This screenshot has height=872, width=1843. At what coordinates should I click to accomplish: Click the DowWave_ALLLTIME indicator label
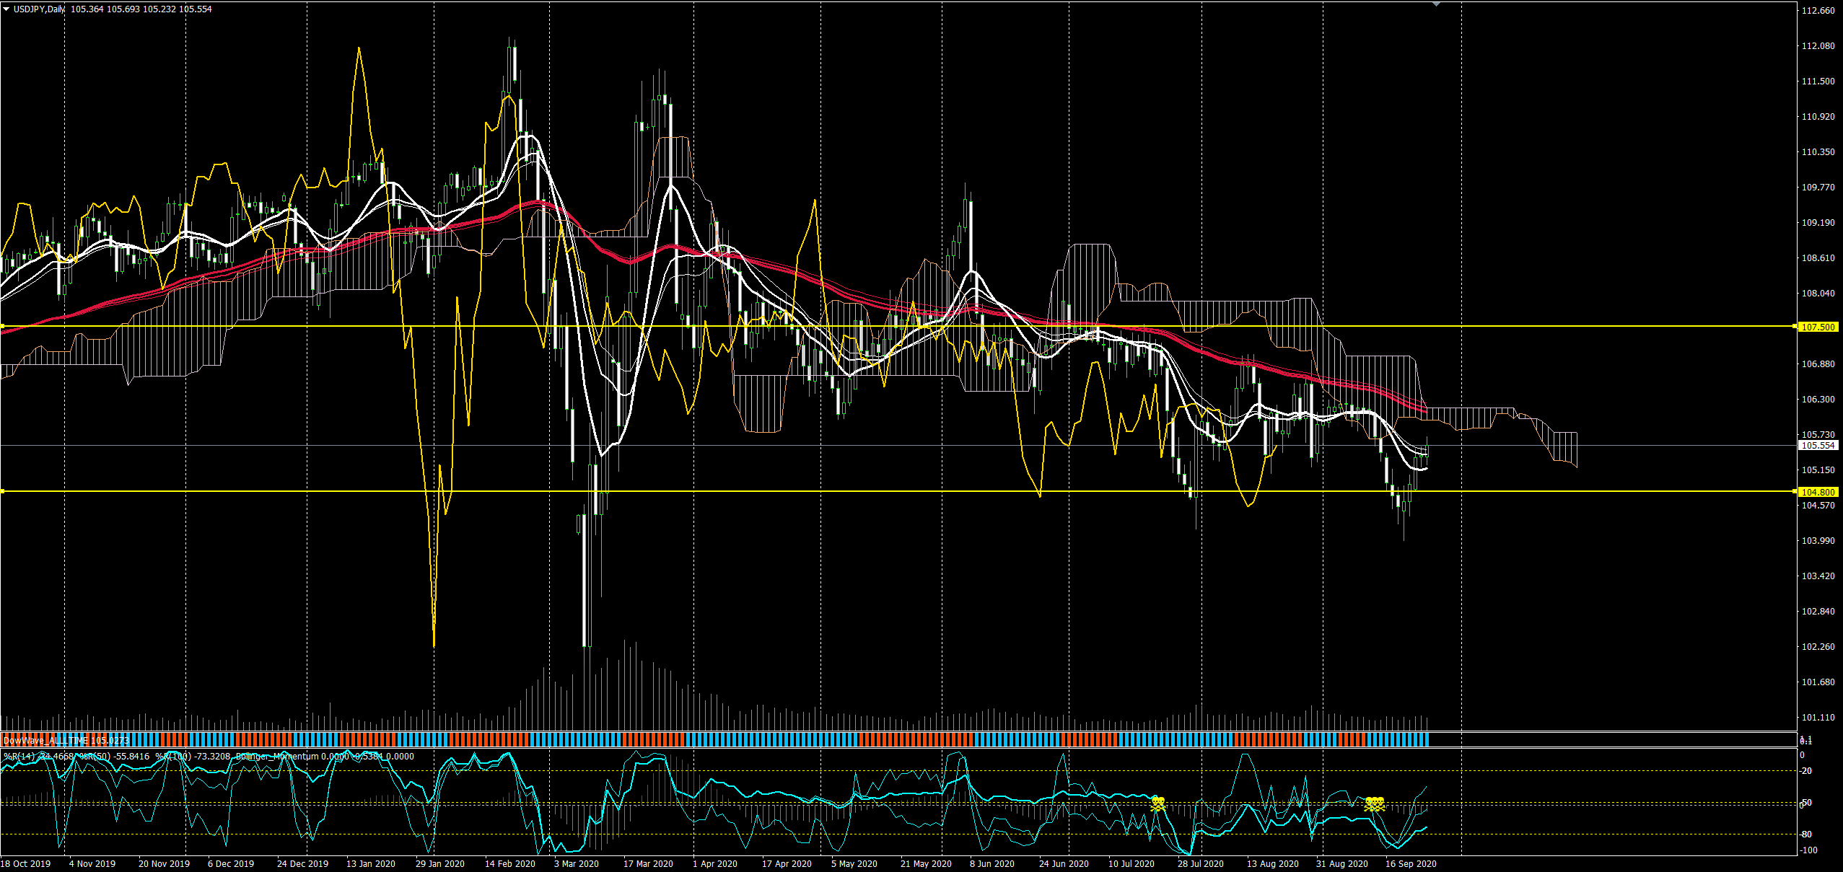[45, 741]
